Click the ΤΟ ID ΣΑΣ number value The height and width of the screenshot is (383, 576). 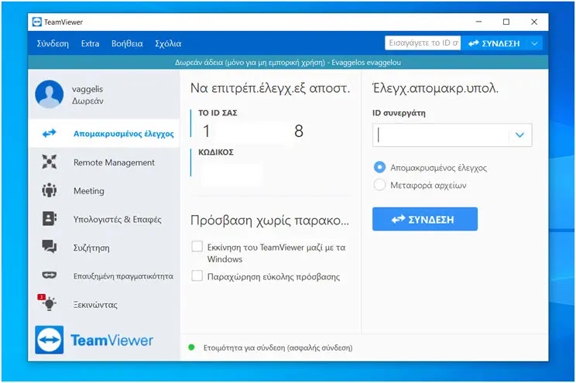pyautogui.click(x=253, y=131)
